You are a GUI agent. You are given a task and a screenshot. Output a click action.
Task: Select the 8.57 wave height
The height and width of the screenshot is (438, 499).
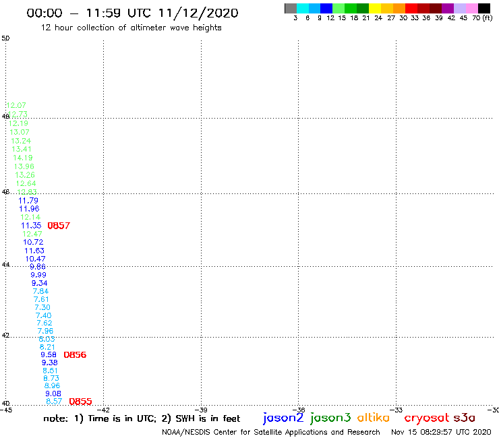point(54,402)
